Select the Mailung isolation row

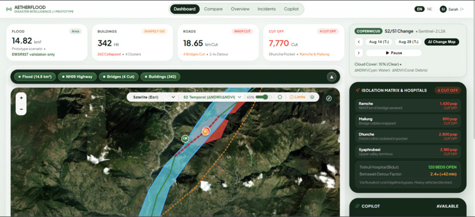(408, 121)
